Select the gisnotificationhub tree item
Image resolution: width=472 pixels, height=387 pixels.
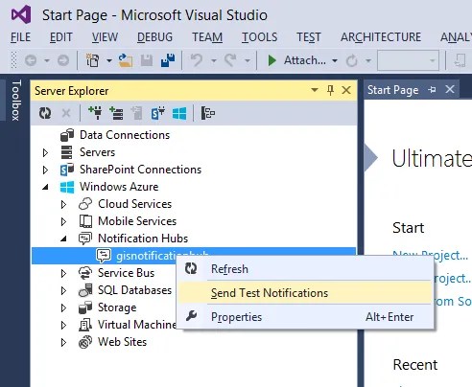tap(194, 256)
